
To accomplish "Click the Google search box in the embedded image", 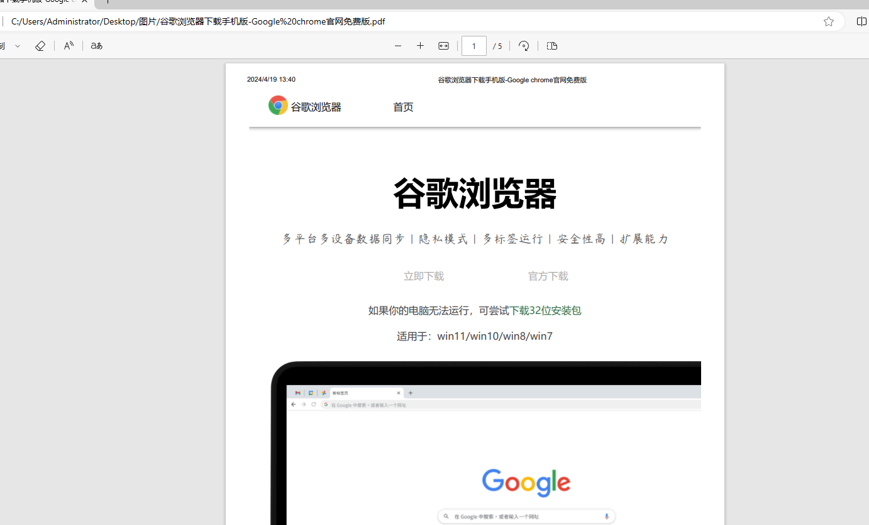I will 526,516.
